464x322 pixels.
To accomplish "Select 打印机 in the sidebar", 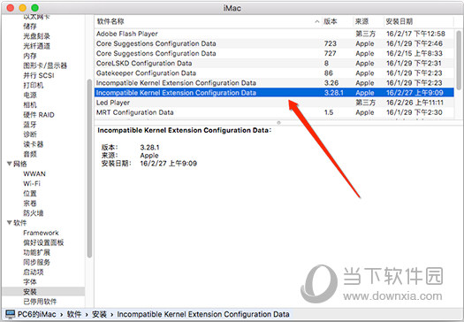I will coord(34,85).
